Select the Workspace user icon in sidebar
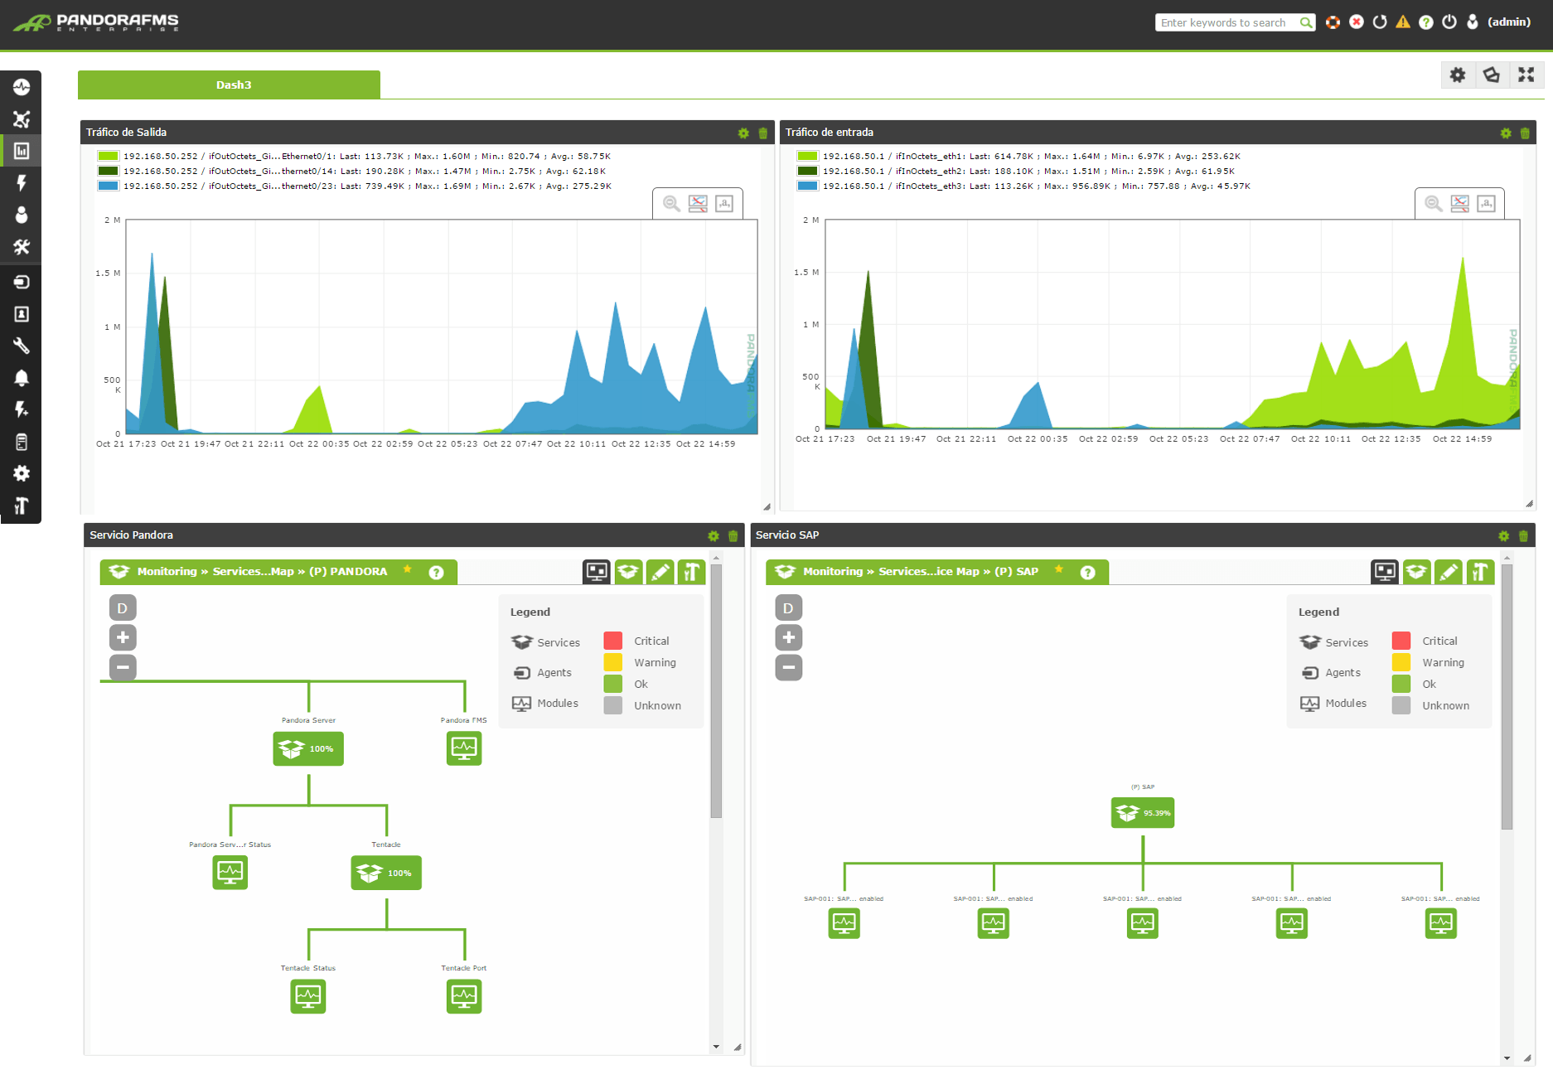Screen dimensions: 1553x1089 pos(21,215)
